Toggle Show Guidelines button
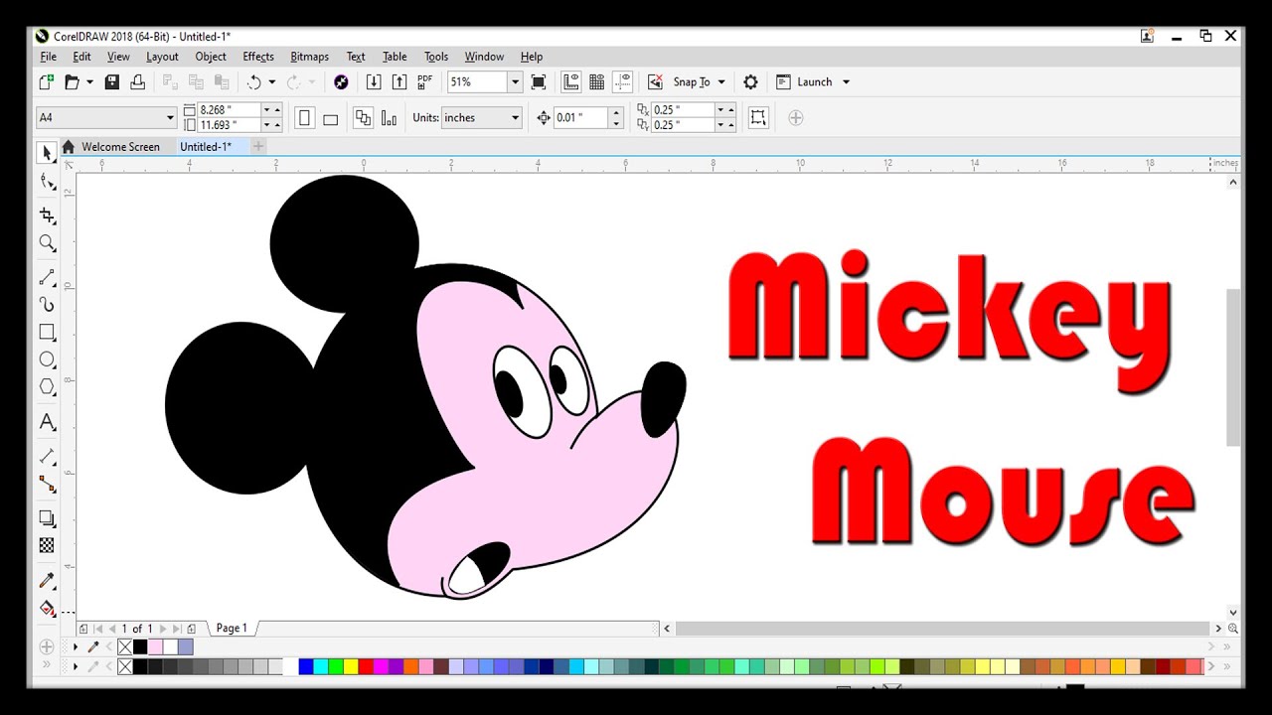 623,82
